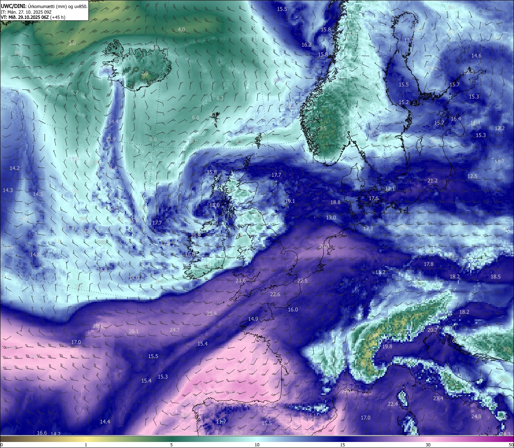Screen dimensions: 514x448
Task: Click the '24.7' map value
Action: [175, 330]
